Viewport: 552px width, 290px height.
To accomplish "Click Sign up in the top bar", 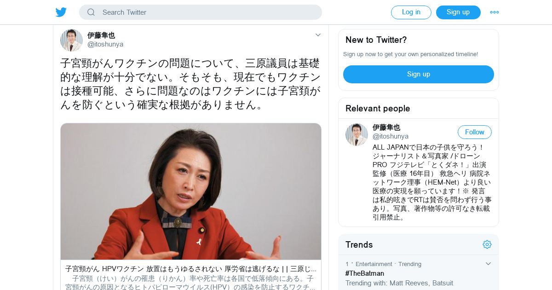I will [x=458, y=12].
